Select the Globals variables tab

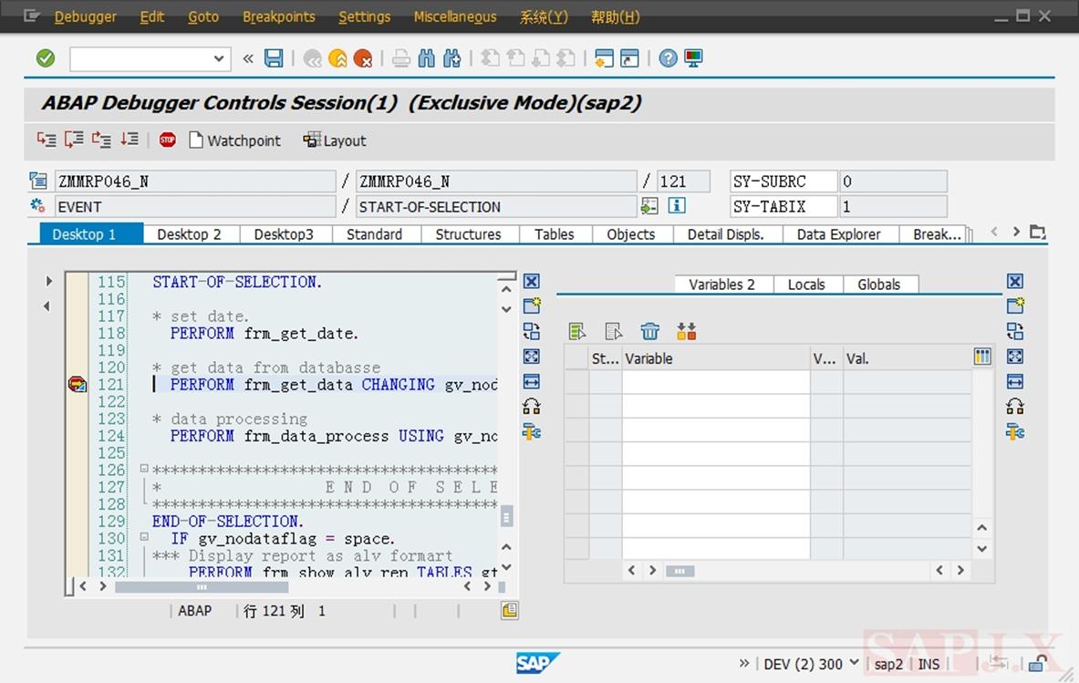tap(878, 285)
